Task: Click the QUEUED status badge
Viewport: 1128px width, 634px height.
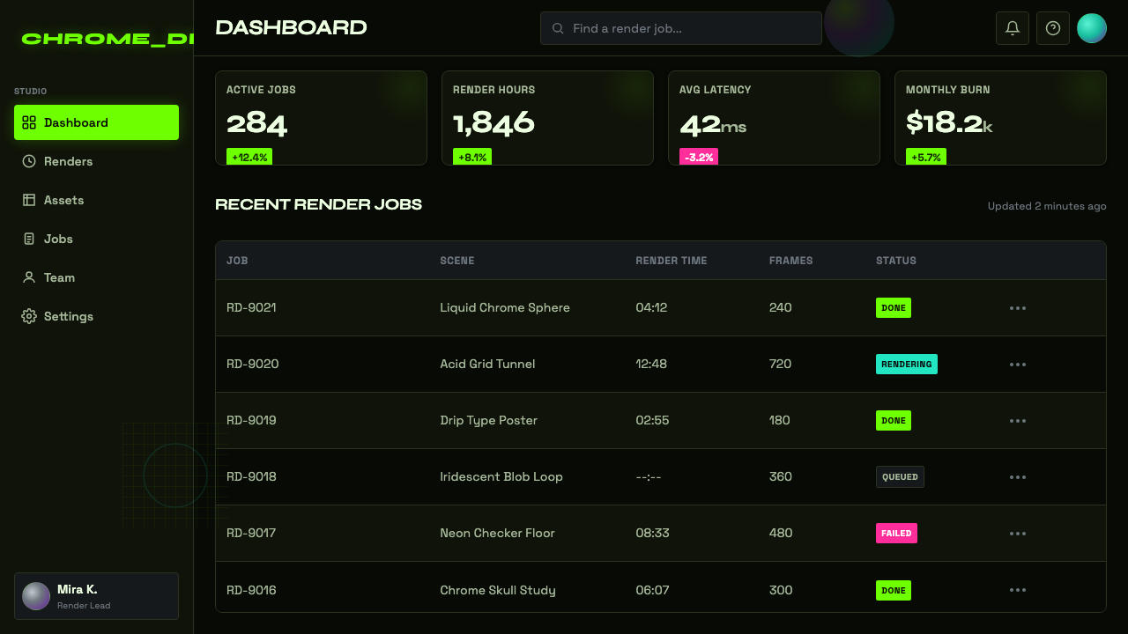Action: pos(900,477)
